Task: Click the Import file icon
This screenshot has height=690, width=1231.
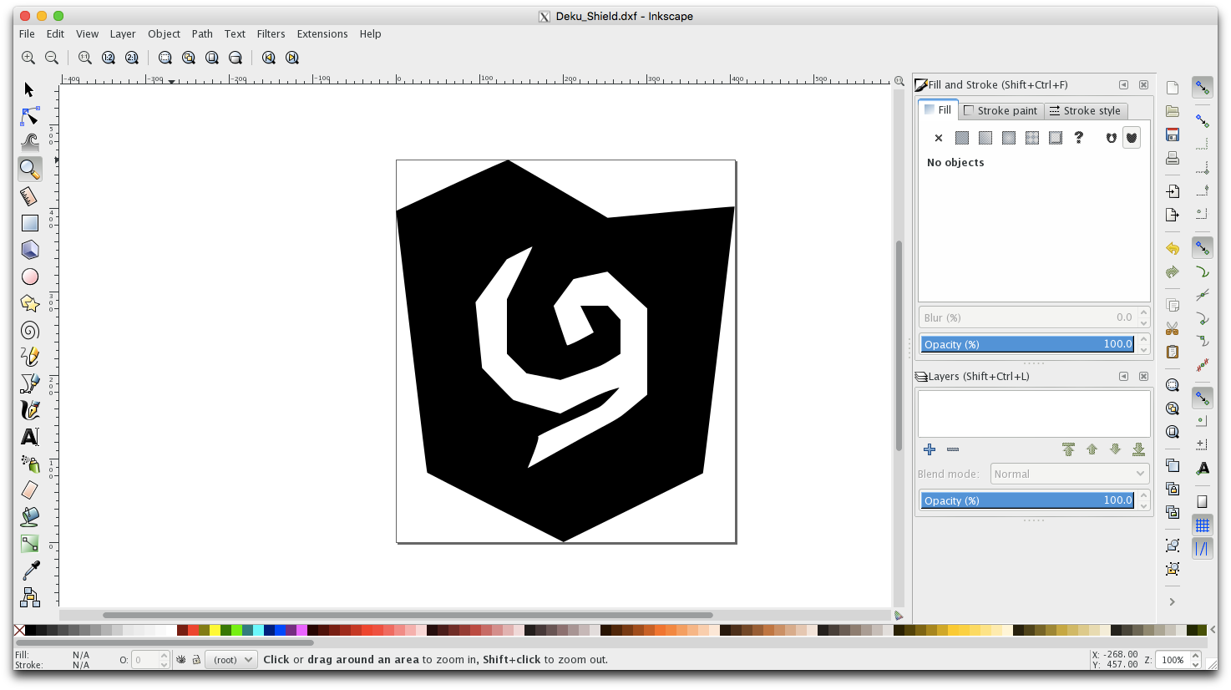Action: pos(1173,191)
